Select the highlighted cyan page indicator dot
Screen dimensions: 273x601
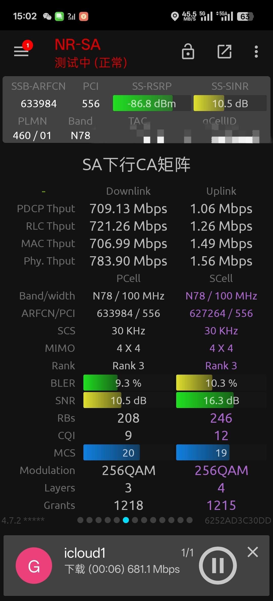[x=126, y=520]
